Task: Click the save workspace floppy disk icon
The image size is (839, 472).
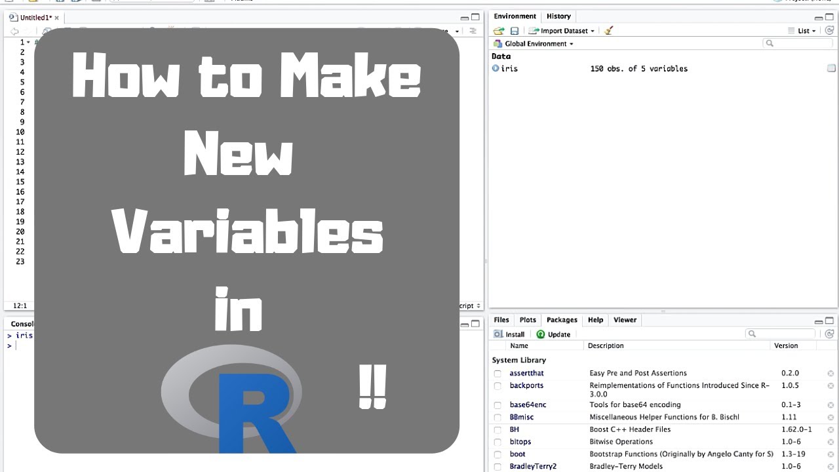Action: coord(515,31)
